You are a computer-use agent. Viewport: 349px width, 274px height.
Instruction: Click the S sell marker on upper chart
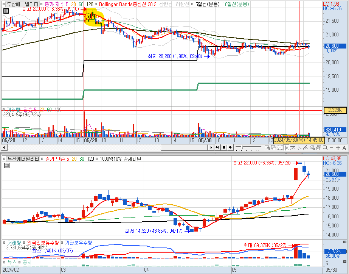88,16
